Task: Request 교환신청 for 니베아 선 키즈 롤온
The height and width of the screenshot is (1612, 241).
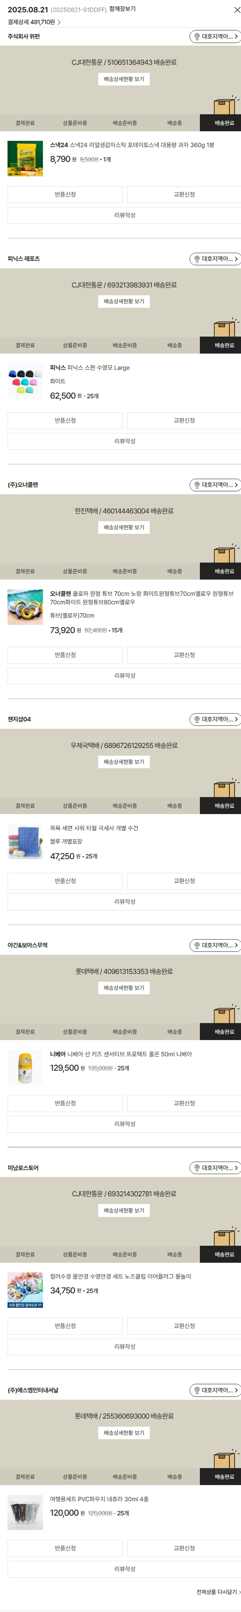Action: (x=184, y=1103)
